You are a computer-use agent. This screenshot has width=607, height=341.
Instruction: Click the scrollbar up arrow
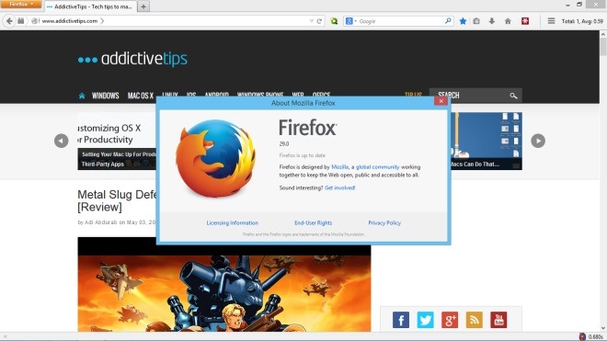pos(603,34)
